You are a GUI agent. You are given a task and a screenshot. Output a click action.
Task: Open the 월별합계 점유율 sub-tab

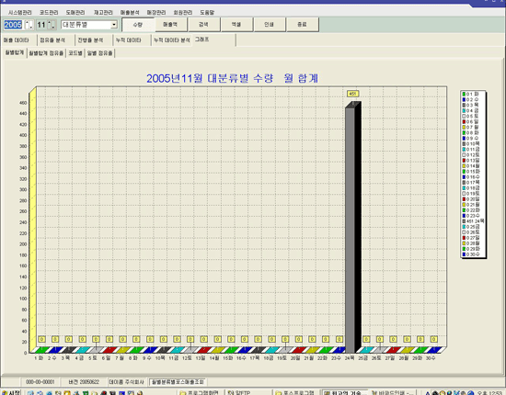pos(46,53)
